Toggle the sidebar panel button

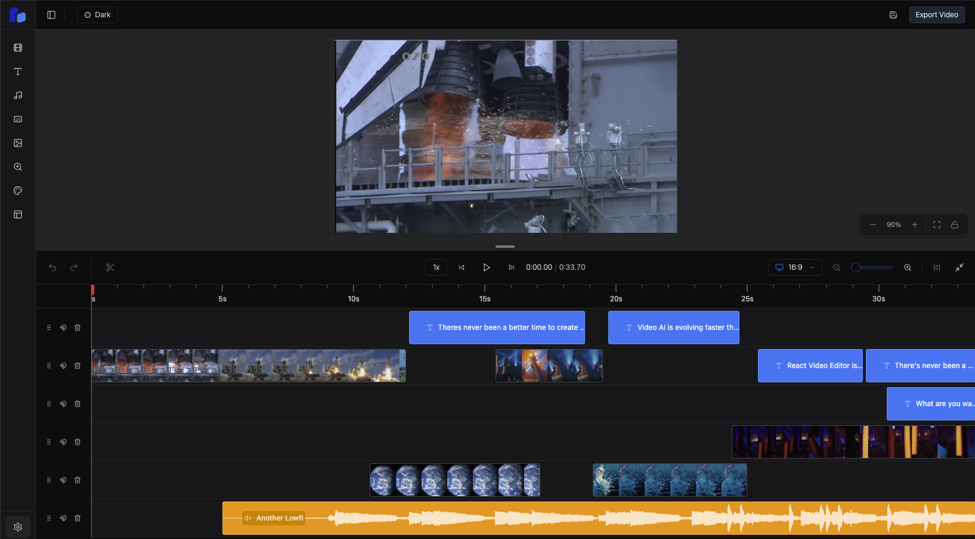point(51,15)
